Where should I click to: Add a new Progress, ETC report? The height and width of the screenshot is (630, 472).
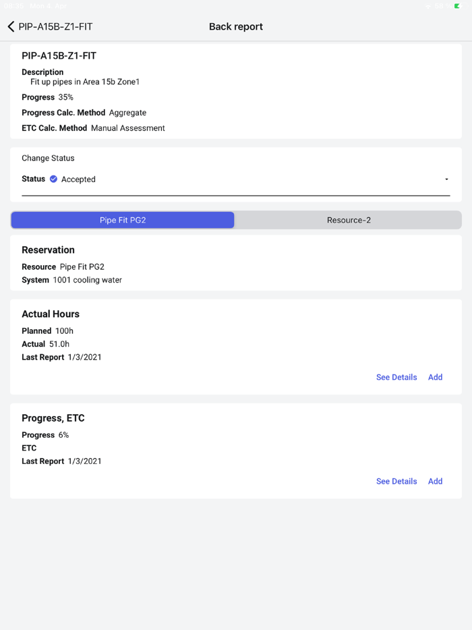[435, 481]
